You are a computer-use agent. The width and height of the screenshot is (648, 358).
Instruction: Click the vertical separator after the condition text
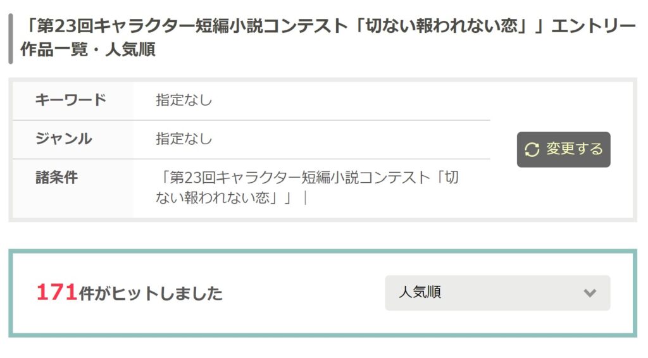(305, 199)
